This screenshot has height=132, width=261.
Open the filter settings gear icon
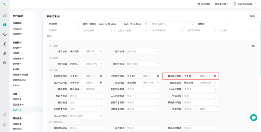click(x=253, y=46)
